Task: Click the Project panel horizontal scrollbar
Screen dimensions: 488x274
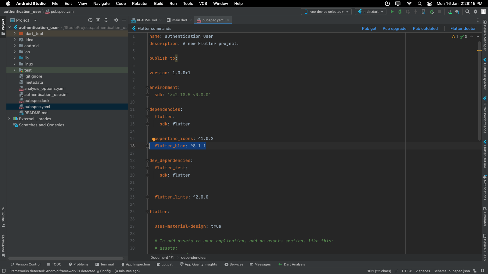Action: tap(66, 258)
